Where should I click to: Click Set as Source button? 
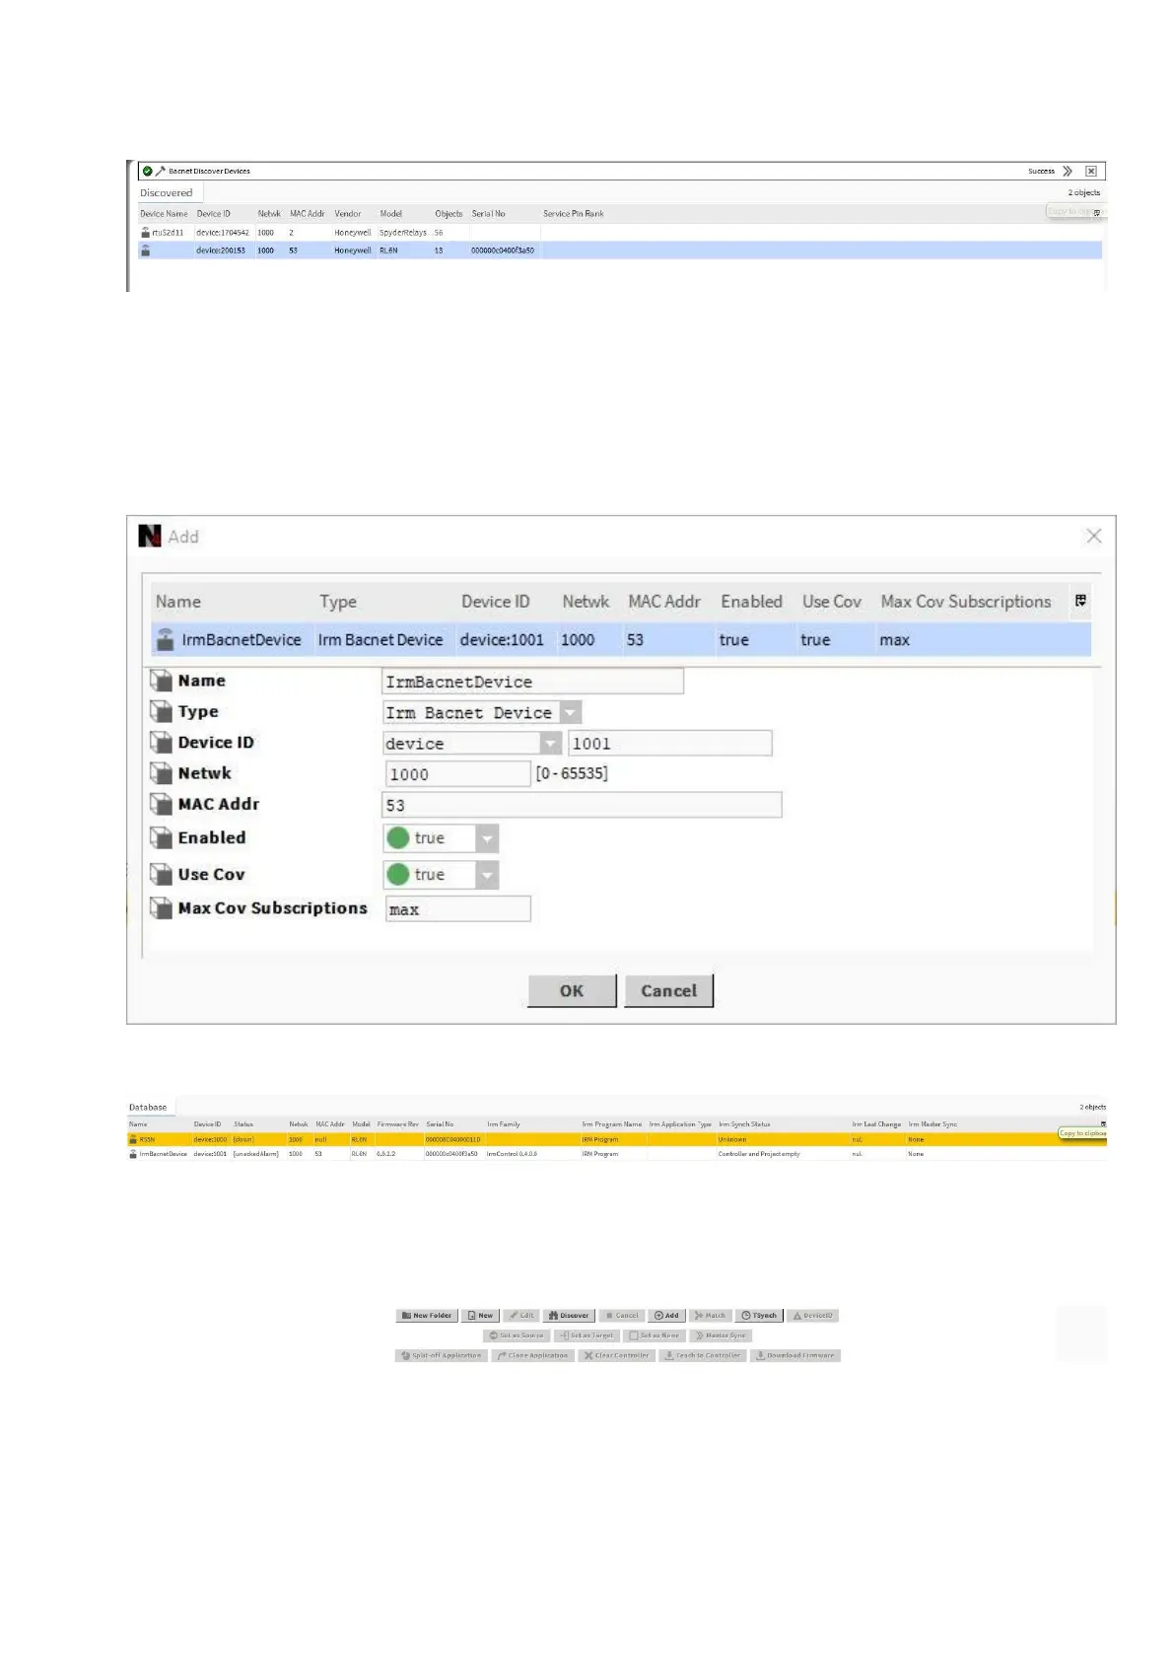517,1336
